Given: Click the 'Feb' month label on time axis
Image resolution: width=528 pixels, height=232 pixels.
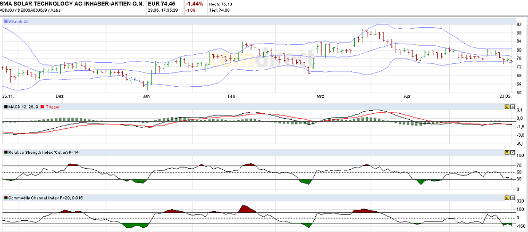Looking at the screenshot, I should tap(231, 96).
